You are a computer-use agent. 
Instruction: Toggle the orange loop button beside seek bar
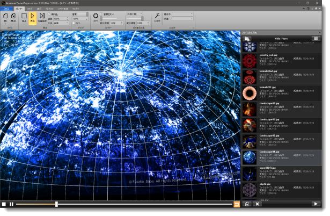pyautogui.click(x=237, y=204)
